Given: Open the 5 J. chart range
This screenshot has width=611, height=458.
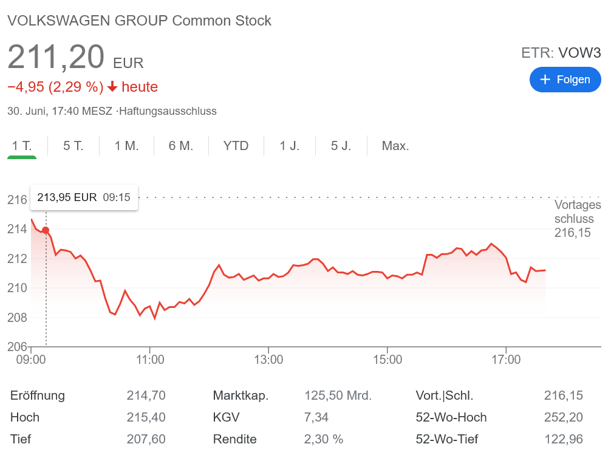Looking at the screenshot, I should (x=341, y=146).
